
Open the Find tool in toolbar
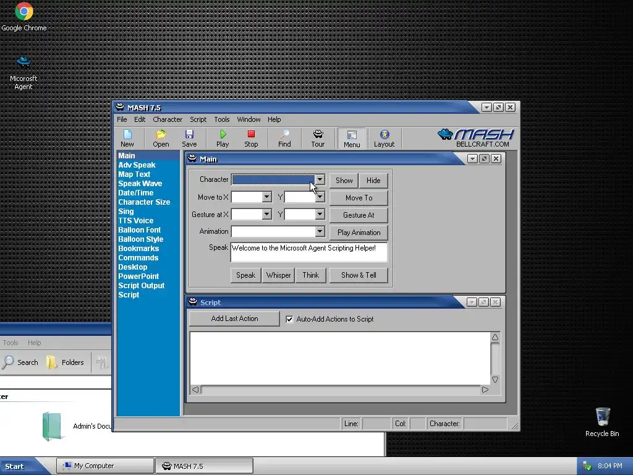click(x=284, y=139)
